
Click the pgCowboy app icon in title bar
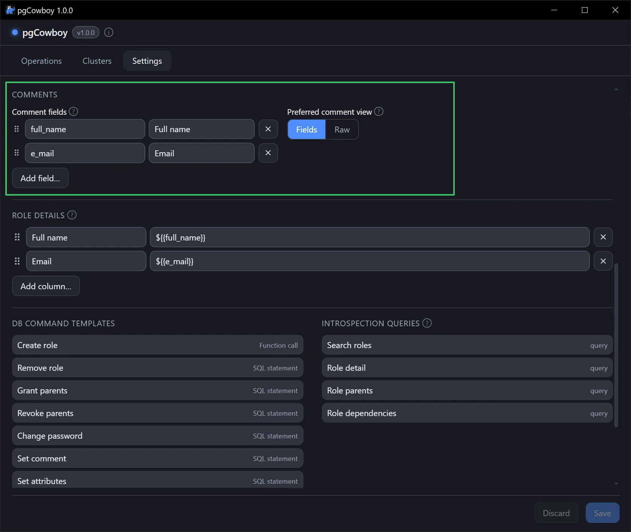coord(10,10)
